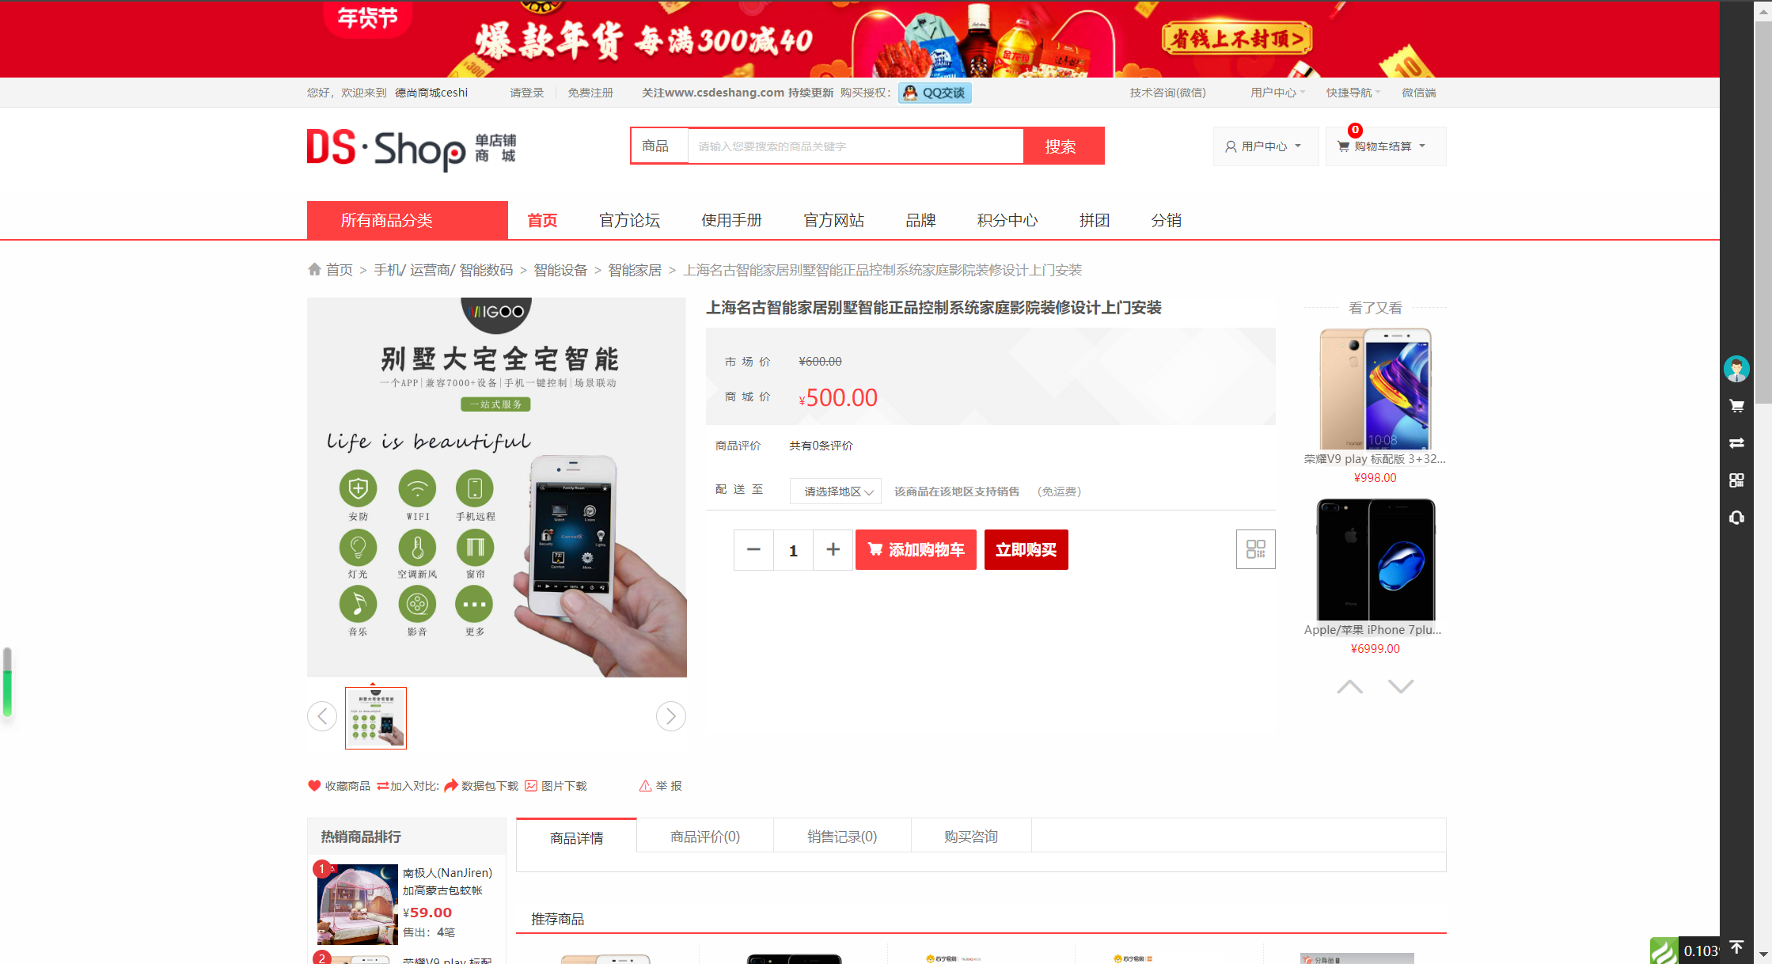The width and height of the screenshot is (1772, 964).
Task: Click the user avatar in right sidebar
Action: [x=1736, y=369]
